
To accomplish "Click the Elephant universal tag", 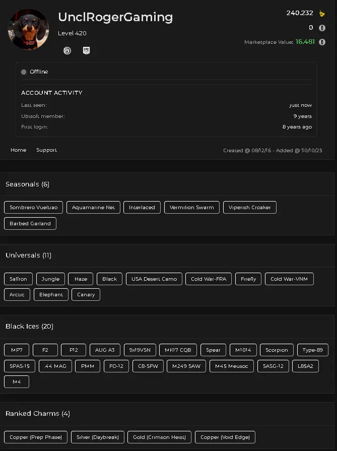I will 51,294.
